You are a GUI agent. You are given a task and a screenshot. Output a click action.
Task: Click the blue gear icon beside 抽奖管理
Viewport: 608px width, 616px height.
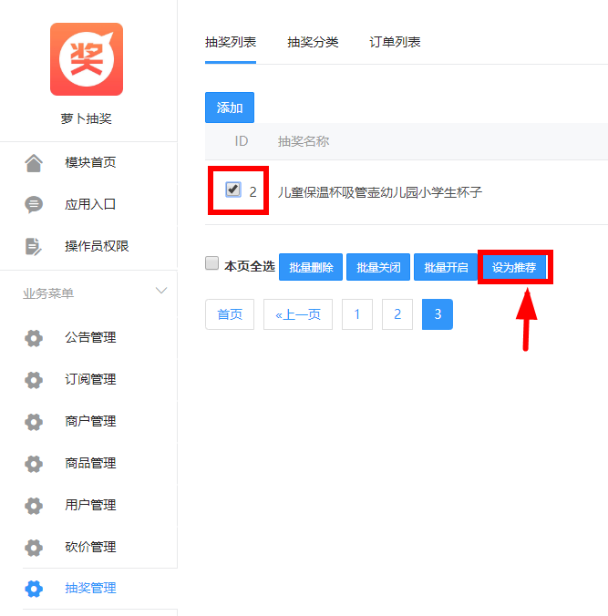click(x=34, y=589)
